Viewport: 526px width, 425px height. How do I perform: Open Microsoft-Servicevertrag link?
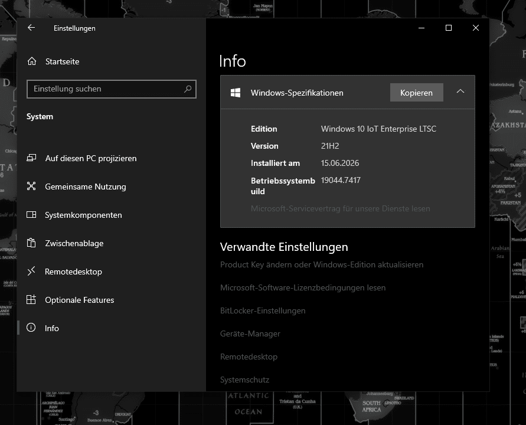tap(340, 208)
